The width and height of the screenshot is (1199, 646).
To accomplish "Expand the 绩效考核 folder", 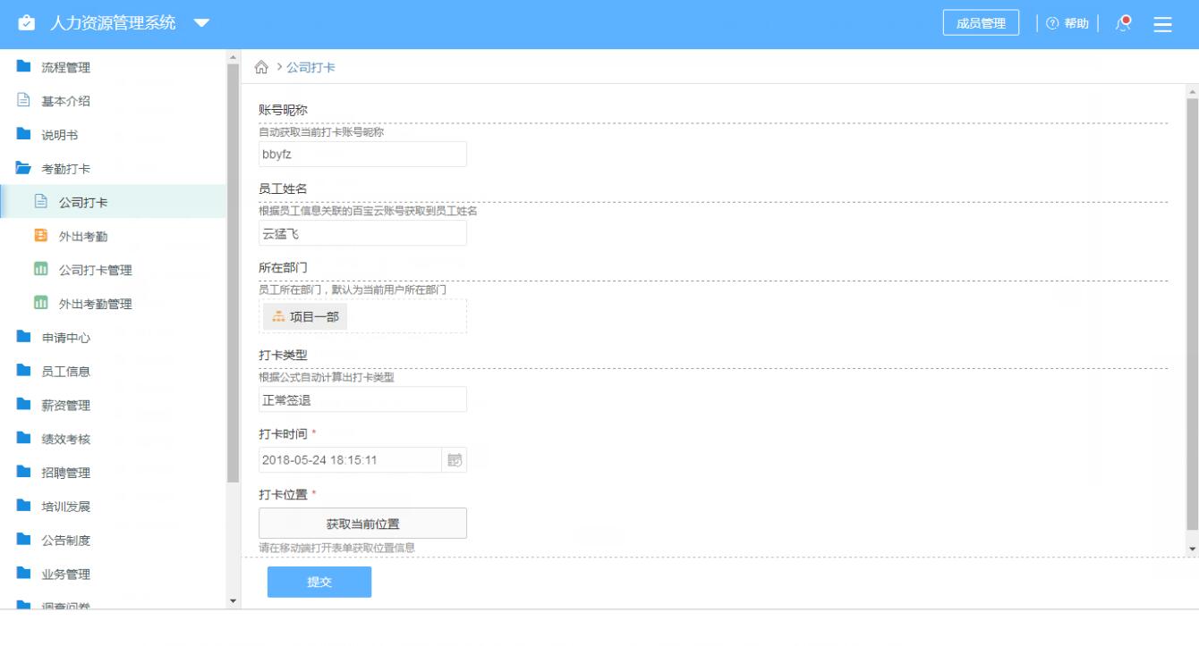I will pyautogui.click(x=113, y=439).
